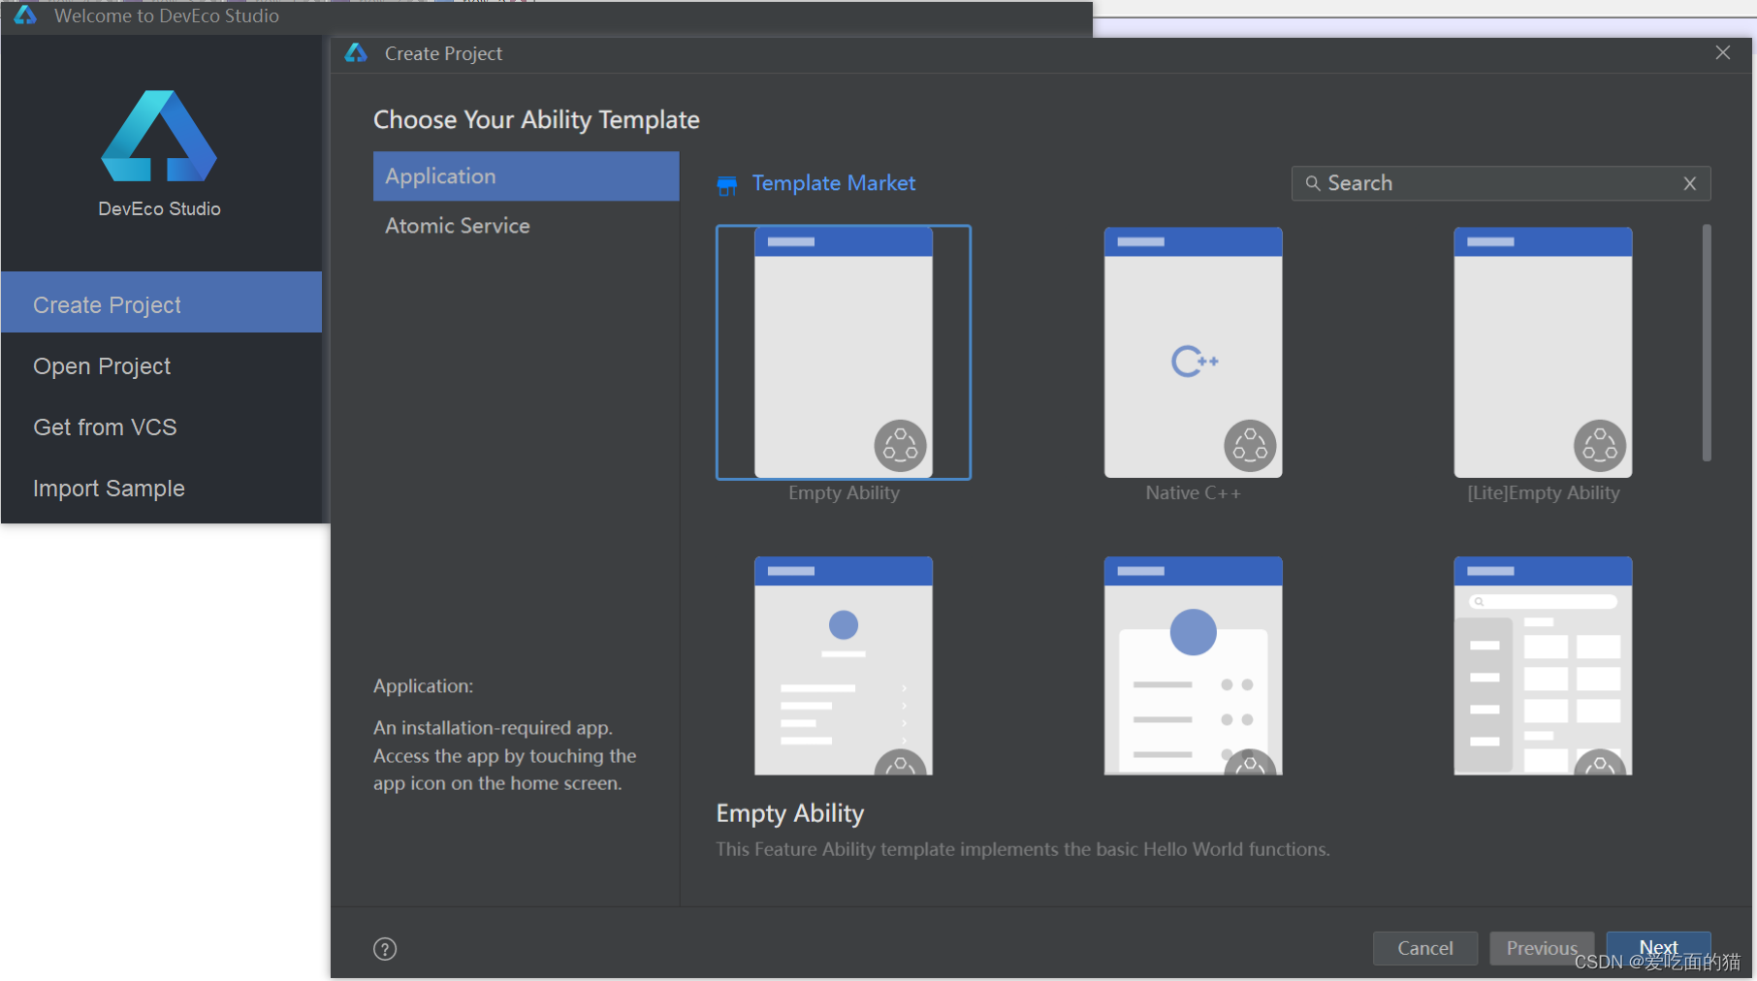This screenshot has height=981, width=1757.
Task: Click the DevEco icon in Welcome window title bar
Action: coord(25,16)
